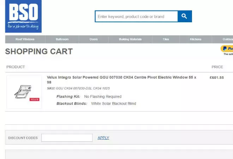
Task: Click the APPLY discount link
Action: (x=103, y=138)
